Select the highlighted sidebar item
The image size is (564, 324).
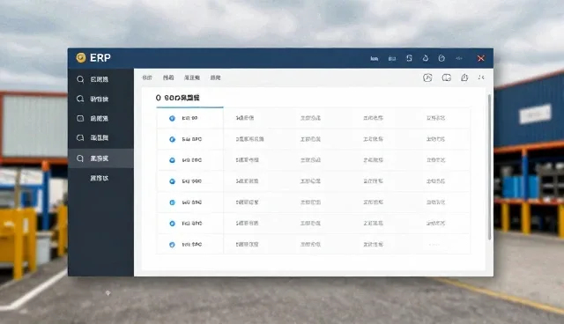tap(100, 158)
